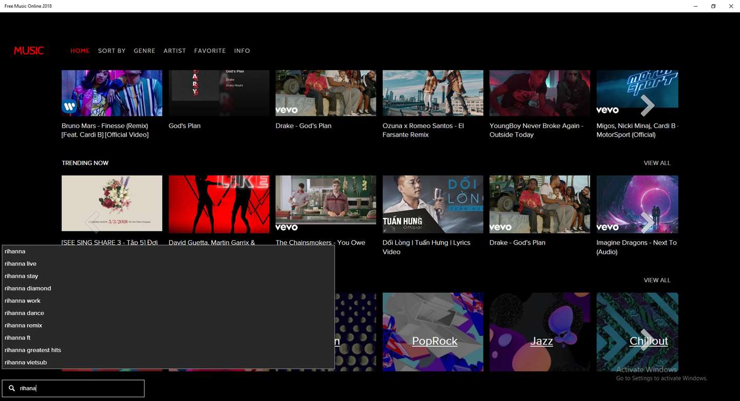Viewport: 740px width, 401px height.
Task: Click the "Migos, Nicki Minaj, Cardi B" title
Action: [637, 130]
